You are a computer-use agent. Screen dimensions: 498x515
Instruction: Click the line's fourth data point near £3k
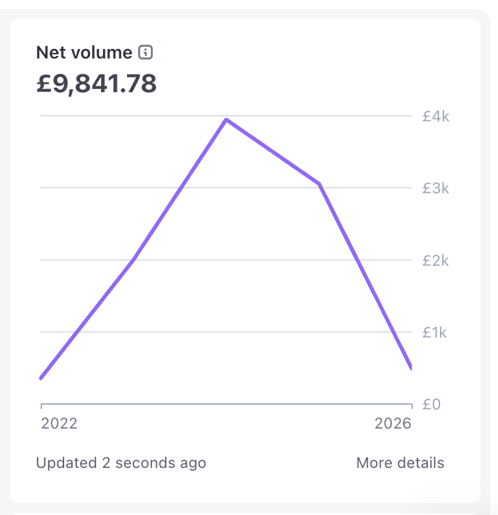click(319, 184)
